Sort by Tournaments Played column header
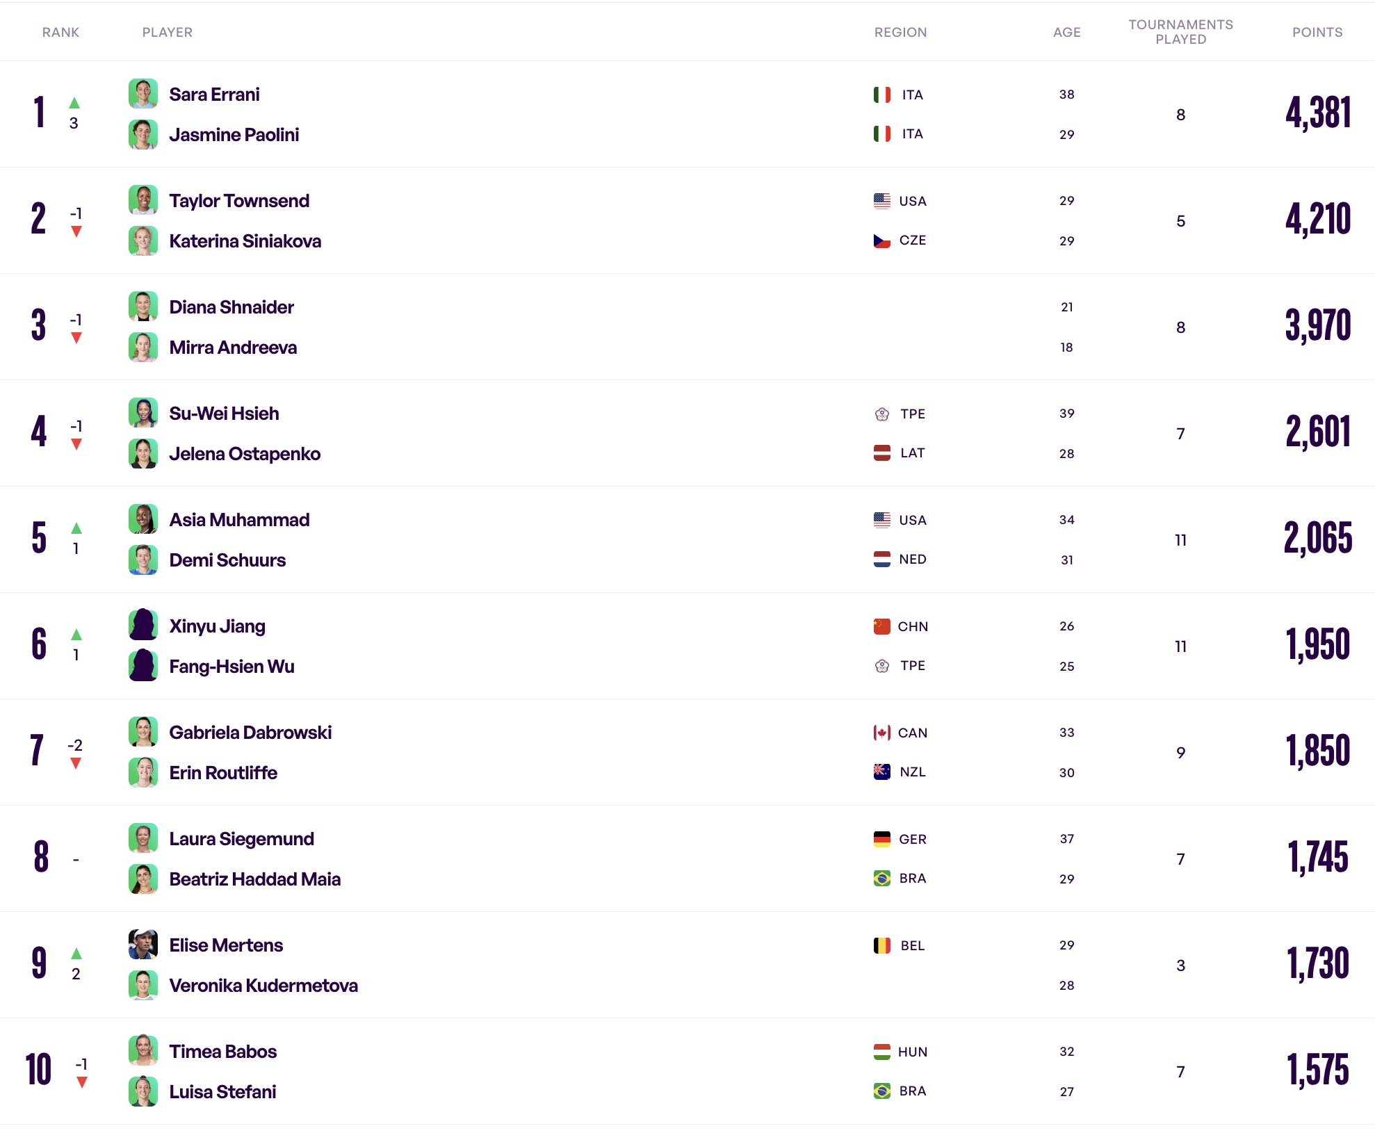 tap(1180, 32)
